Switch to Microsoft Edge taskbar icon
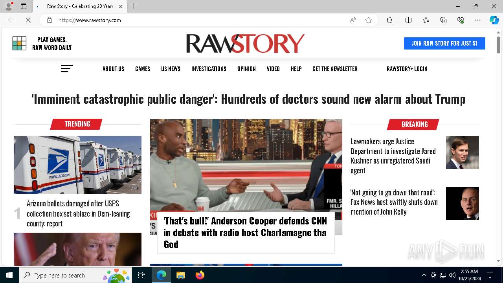 click(162, 275)
